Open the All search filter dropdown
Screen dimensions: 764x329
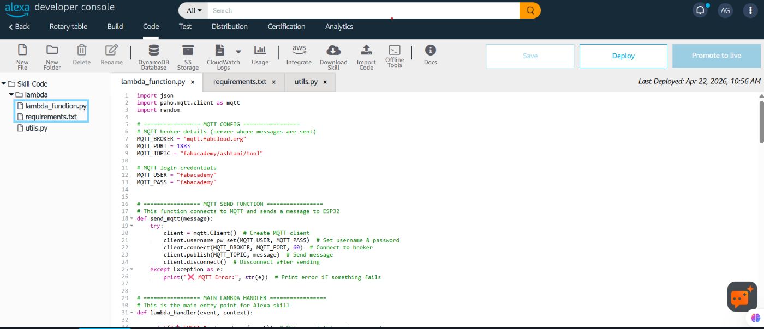point(194,10)
